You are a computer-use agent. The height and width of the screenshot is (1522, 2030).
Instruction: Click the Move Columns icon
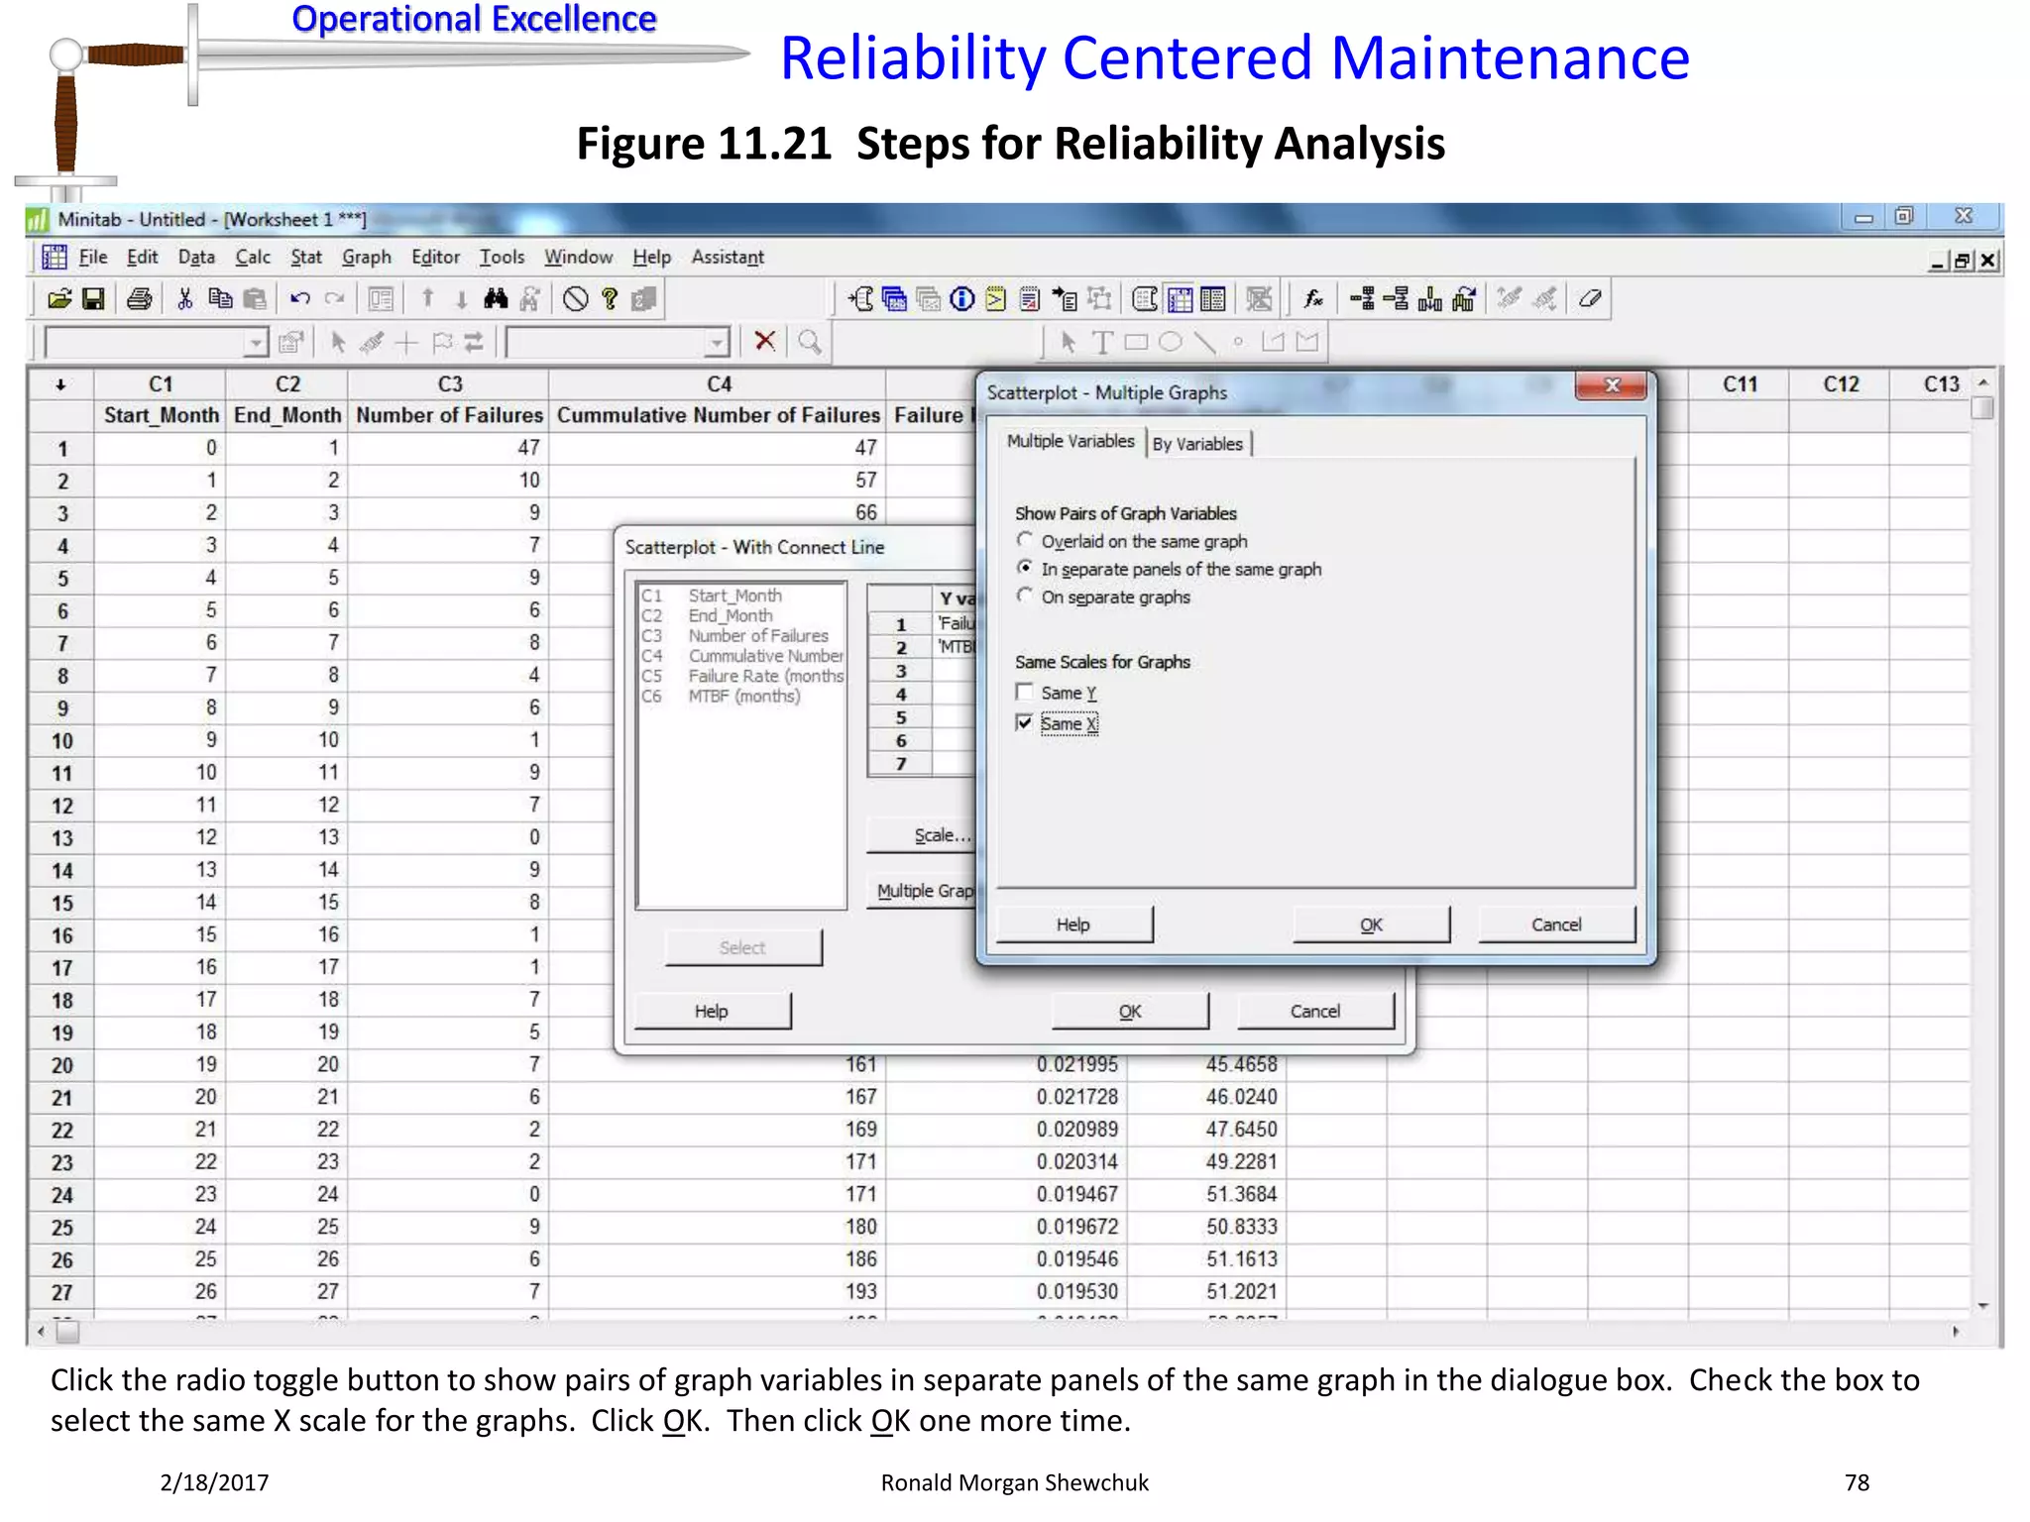[1463, 298]
